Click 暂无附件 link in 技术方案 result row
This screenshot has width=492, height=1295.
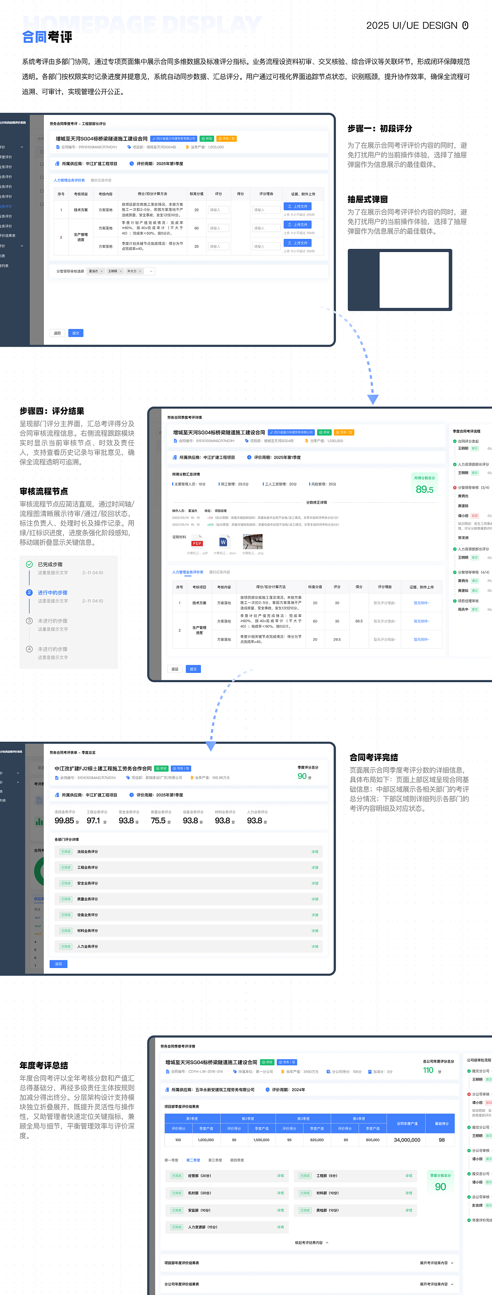click(x=422, y=603)
